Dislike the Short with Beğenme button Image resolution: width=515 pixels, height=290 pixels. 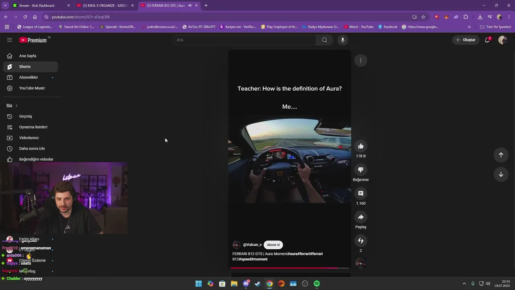pos(360,170)
